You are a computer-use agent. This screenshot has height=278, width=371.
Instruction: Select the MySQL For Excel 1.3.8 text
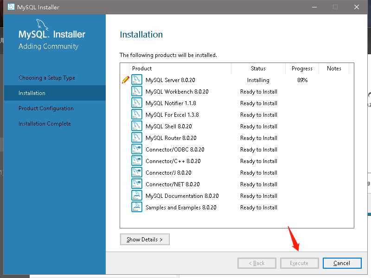(172, 115)
